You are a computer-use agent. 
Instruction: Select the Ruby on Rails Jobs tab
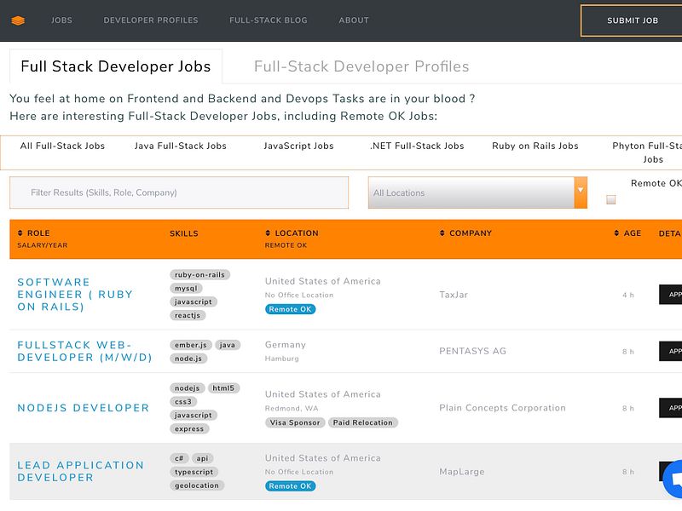(535, 146)
